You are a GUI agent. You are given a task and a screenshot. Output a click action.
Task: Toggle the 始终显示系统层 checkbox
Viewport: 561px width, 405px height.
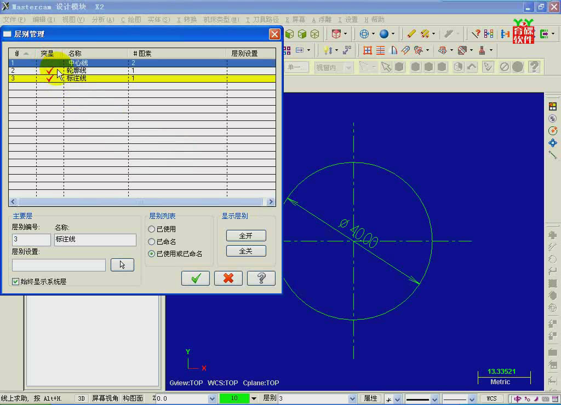pos(15,282)
